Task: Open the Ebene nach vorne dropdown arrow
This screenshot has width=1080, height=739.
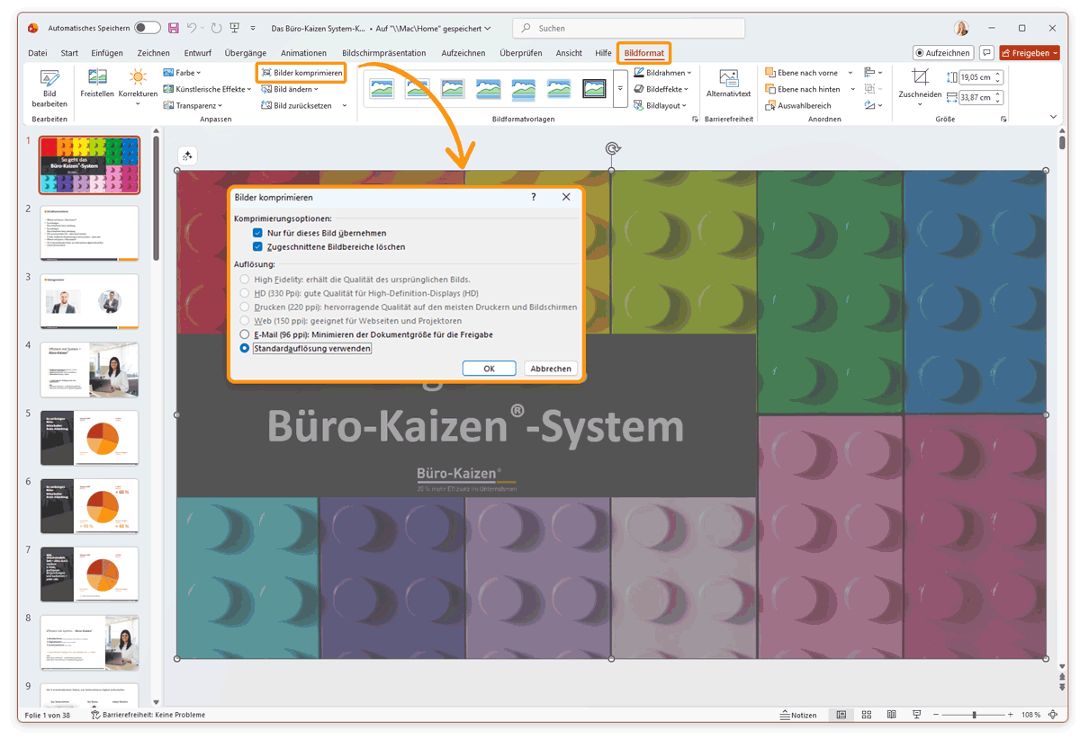Action: 851,72
